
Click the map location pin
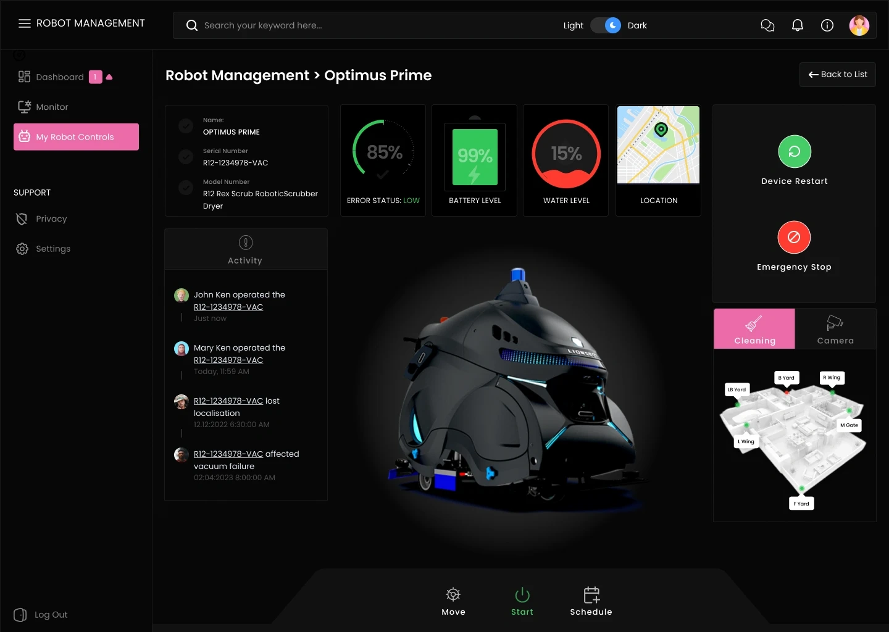[x=661, y=130]
